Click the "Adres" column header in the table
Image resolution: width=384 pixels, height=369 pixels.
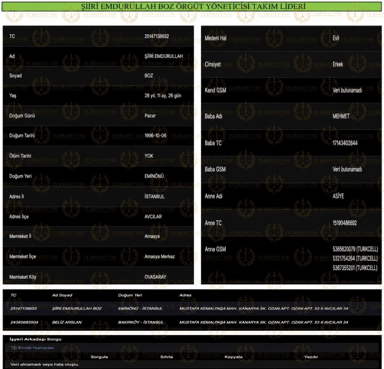click(x=185, y=295)
